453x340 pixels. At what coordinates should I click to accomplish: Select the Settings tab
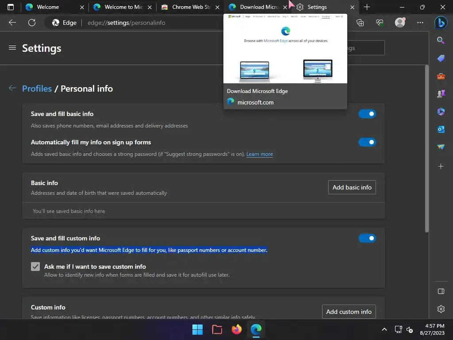326,7
